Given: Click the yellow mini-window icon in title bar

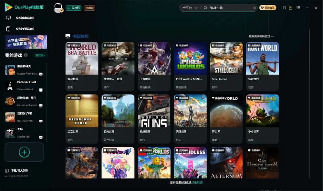Looking at the screenshot, I should [x=290, y=8].
